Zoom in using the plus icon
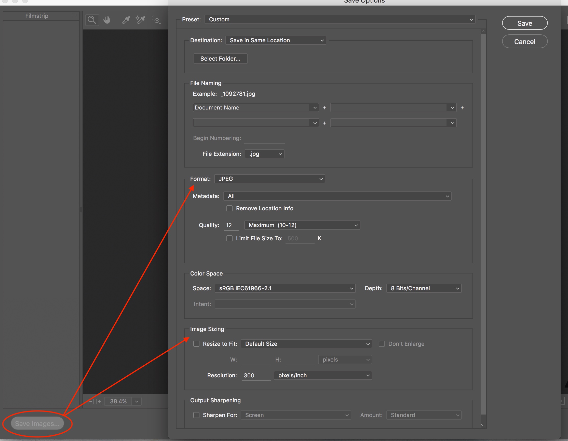568x441 pixels. pos(99,401)
